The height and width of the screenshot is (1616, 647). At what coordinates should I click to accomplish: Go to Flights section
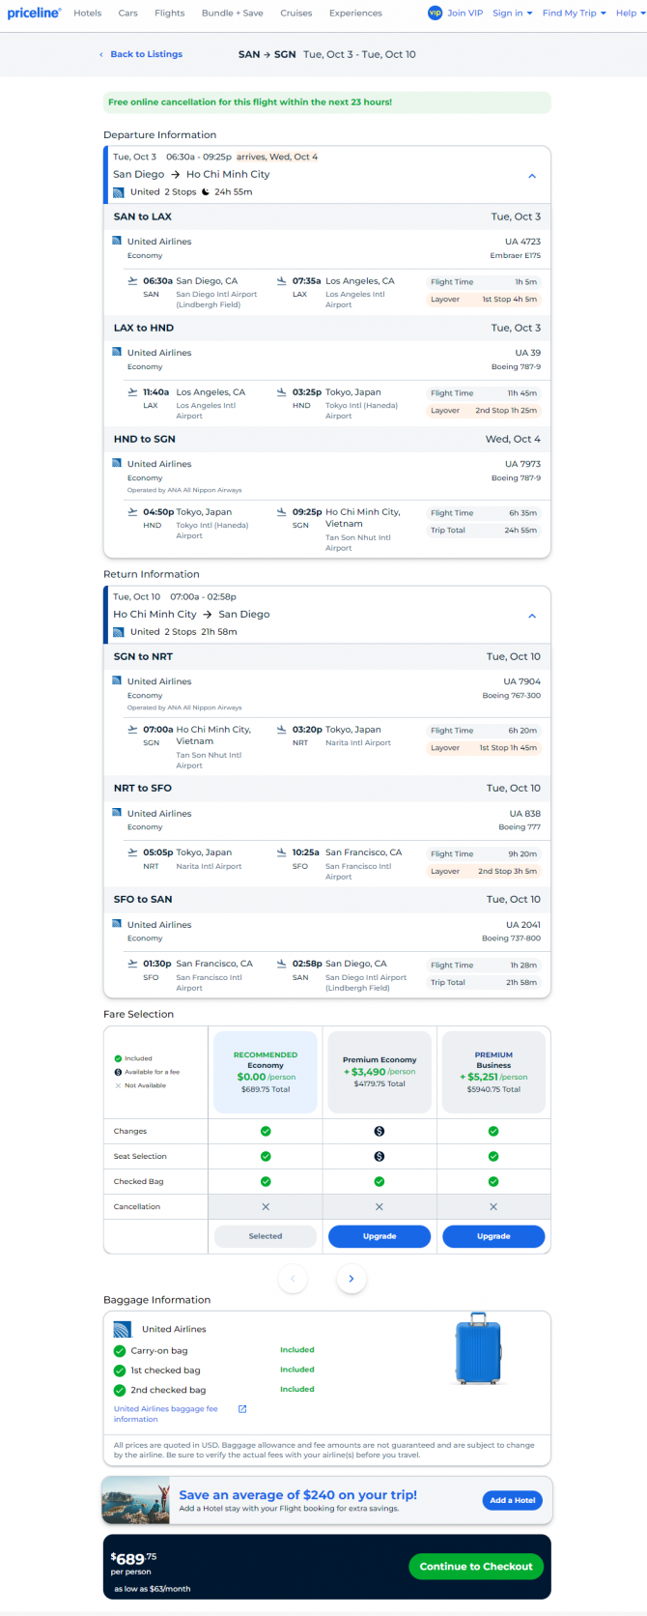[170, 14]
